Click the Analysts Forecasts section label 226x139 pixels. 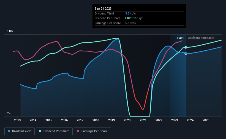tap(201, 38)
